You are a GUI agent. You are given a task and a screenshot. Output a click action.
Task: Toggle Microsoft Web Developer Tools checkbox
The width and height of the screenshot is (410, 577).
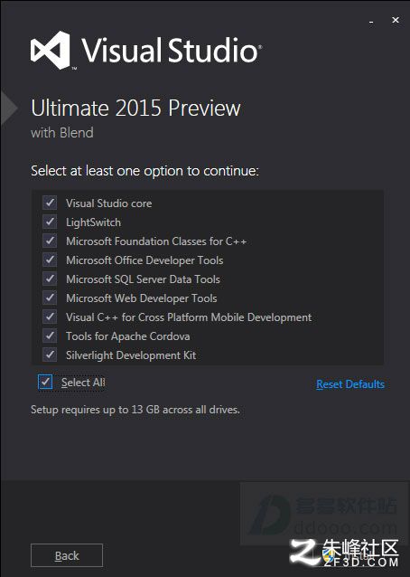click(50, 298)
